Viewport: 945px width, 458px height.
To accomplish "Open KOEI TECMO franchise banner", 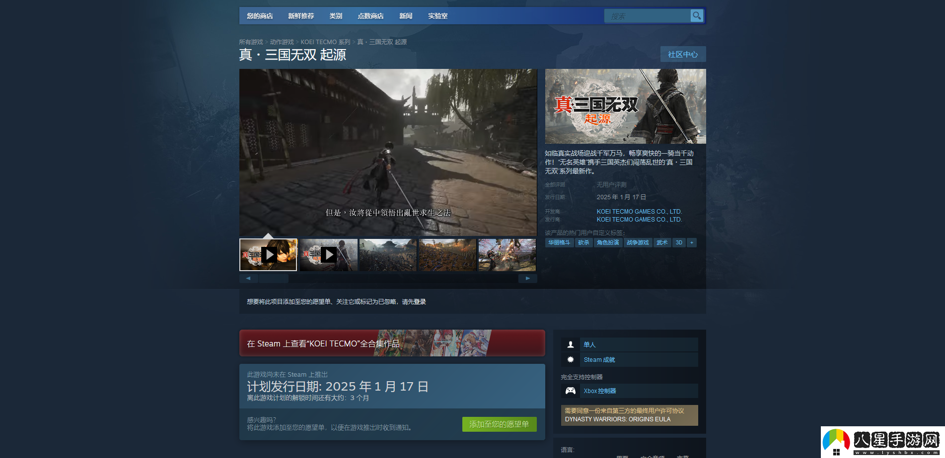I will pos(392,343).
